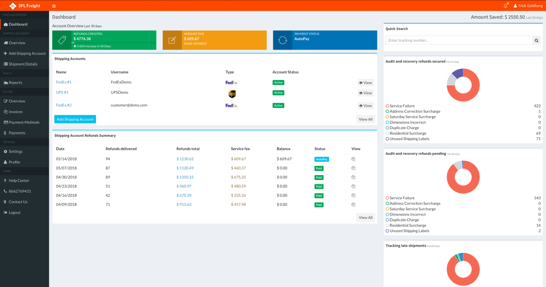
Task: Click the search magnifier in Quick Search
Action: [x=536, y=40]
